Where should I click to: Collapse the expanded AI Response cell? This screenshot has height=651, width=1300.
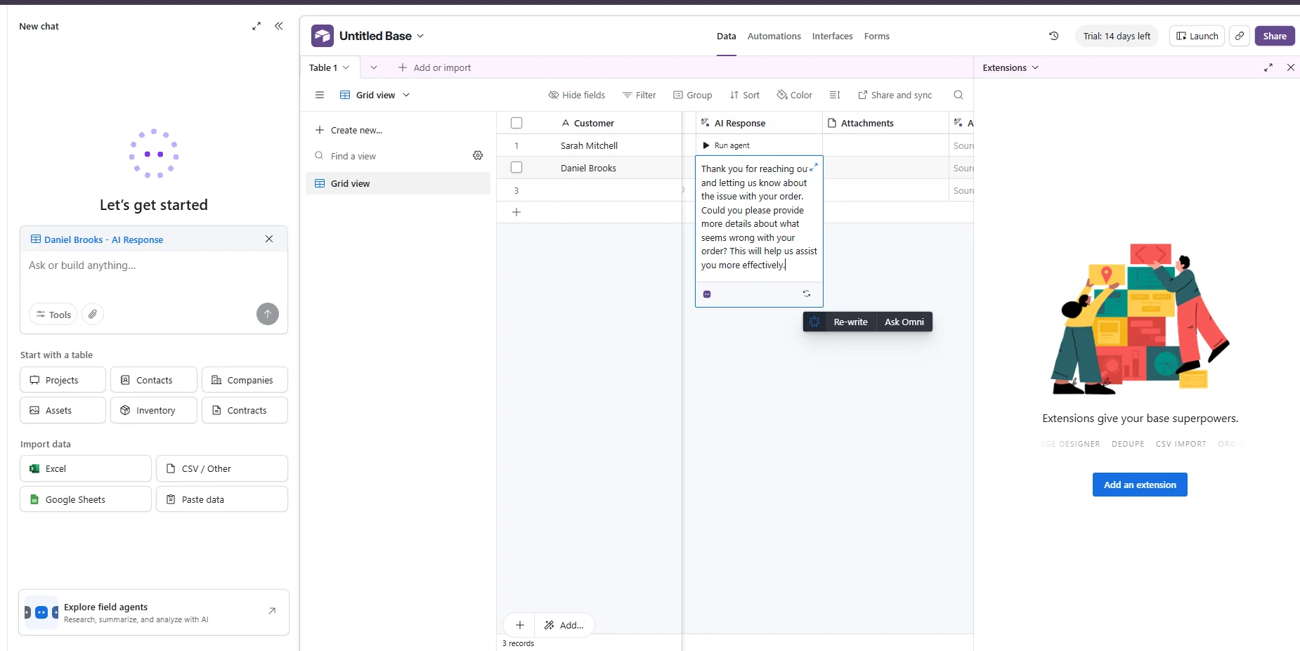click(x=814, y=167)
